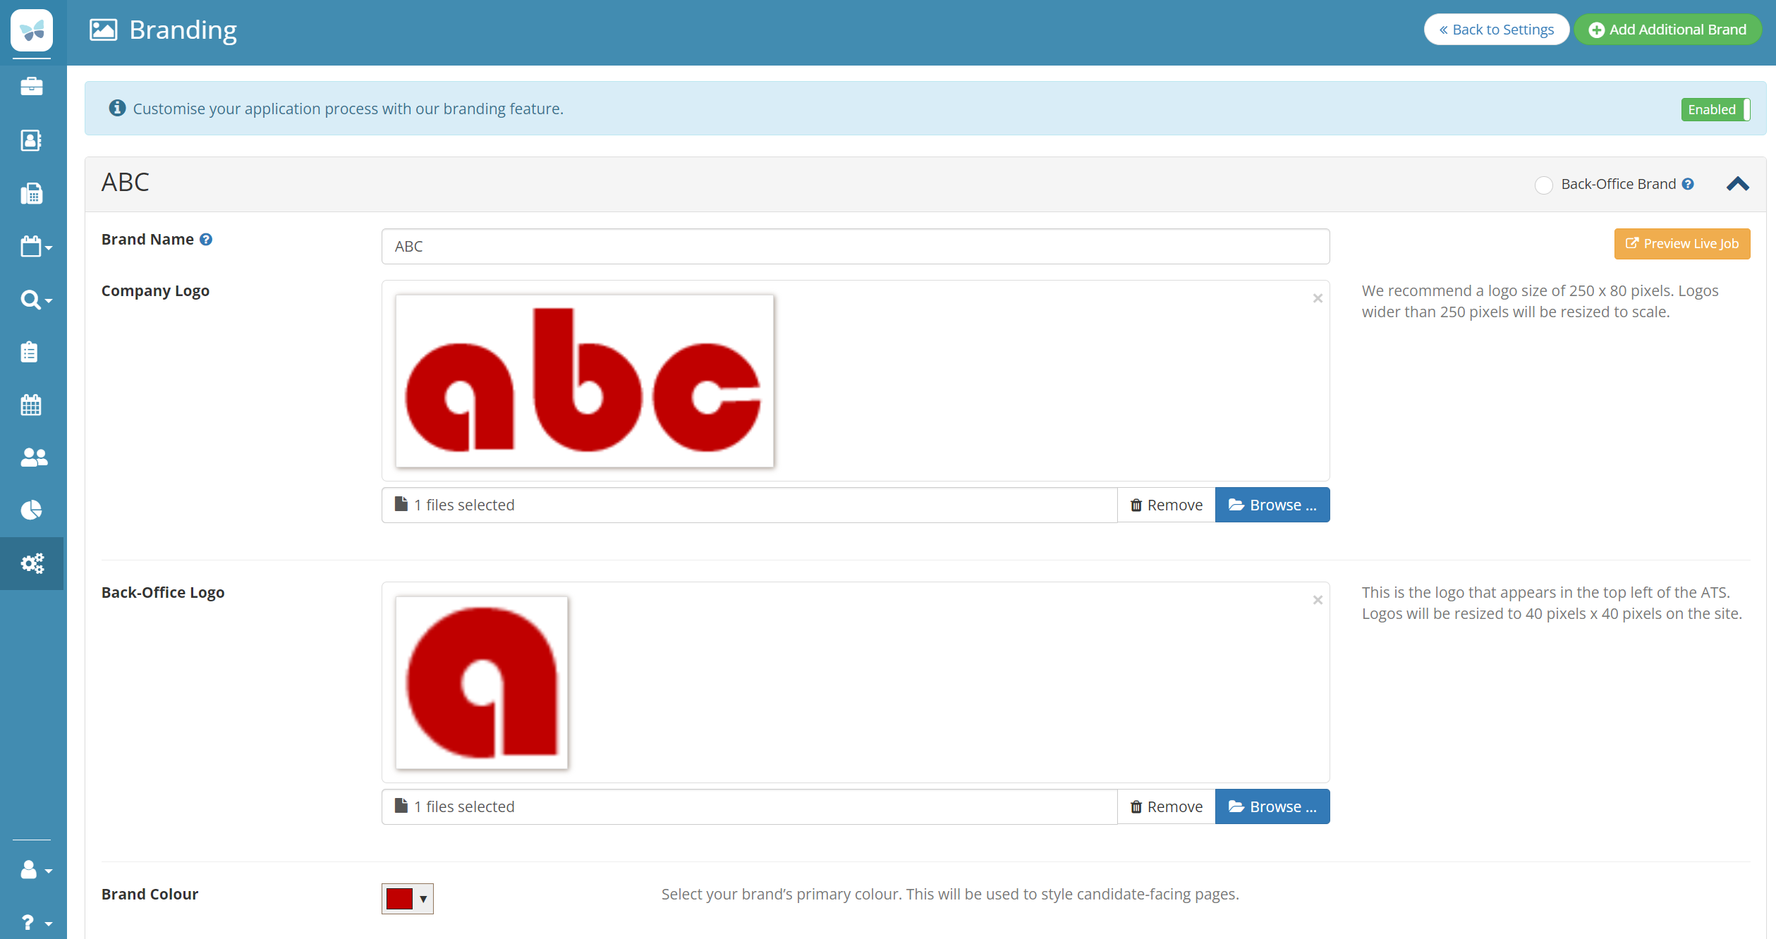Click Back to Settings button
Screen dimensions: 1776x939
1496,30
